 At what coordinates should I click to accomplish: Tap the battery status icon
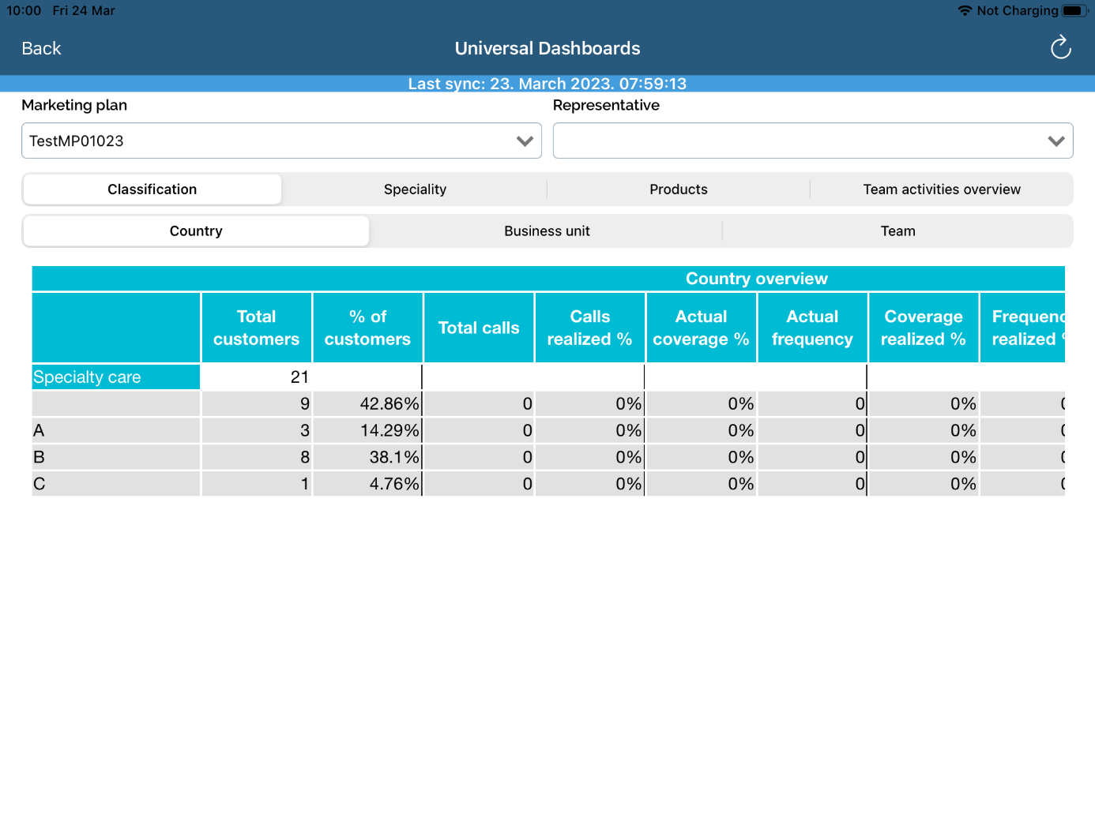1073,11
